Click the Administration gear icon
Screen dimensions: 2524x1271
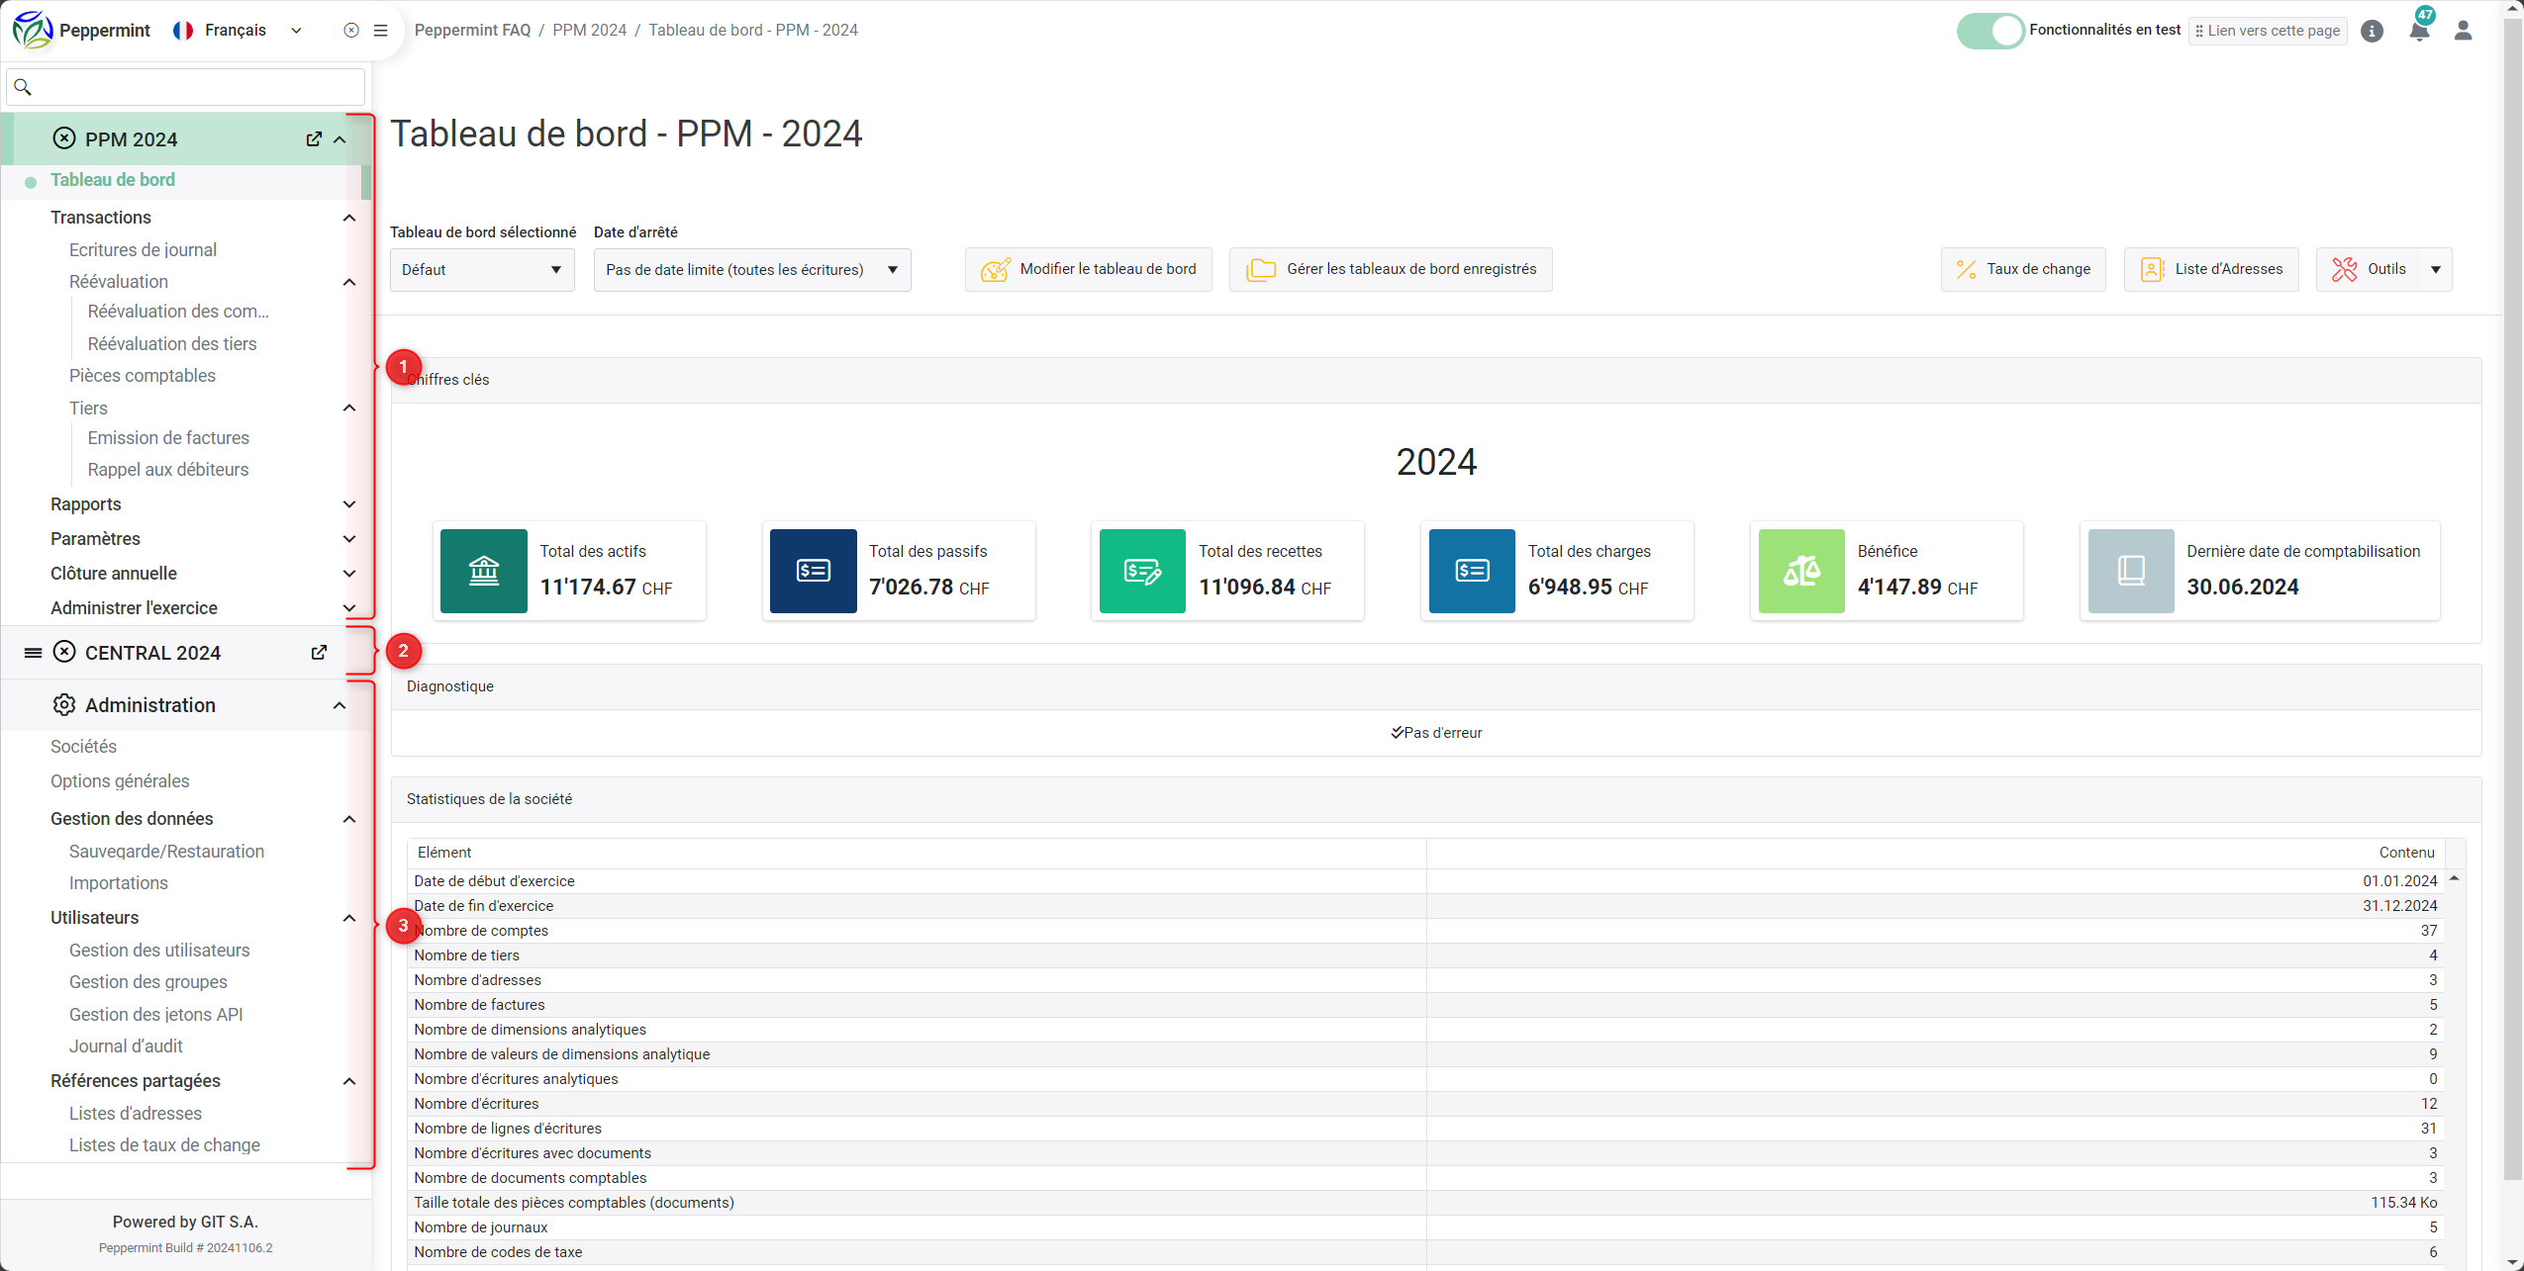[64, 705]
